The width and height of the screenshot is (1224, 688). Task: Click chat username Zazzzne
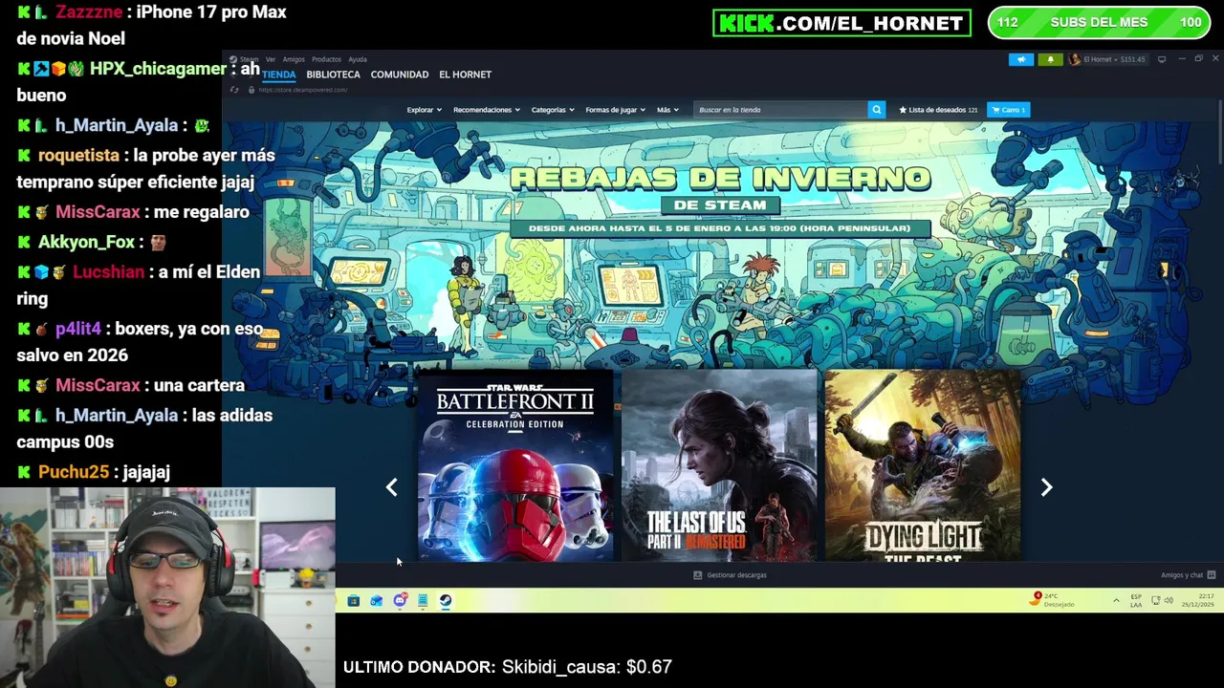[89, 12]
